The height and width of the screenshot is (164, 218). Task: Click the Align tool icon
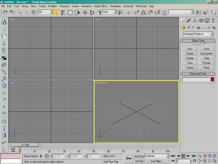(x=206, y=12)
